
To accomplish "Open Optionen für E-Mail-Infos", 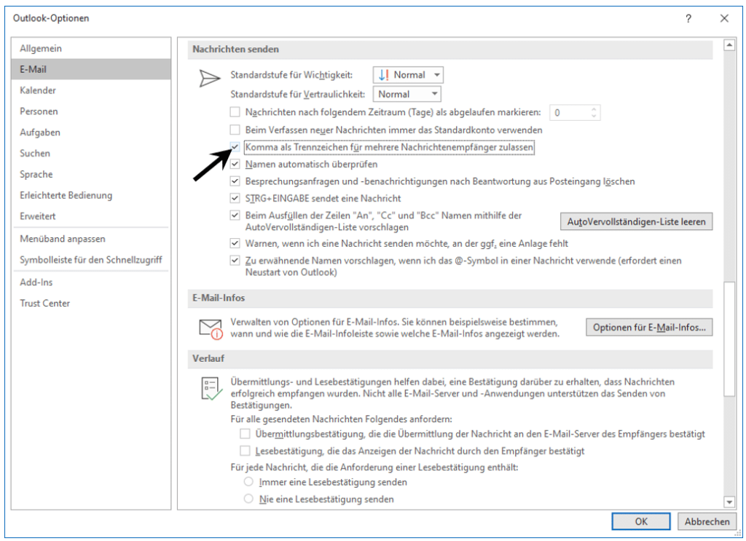I will click(x=649, y=328).
